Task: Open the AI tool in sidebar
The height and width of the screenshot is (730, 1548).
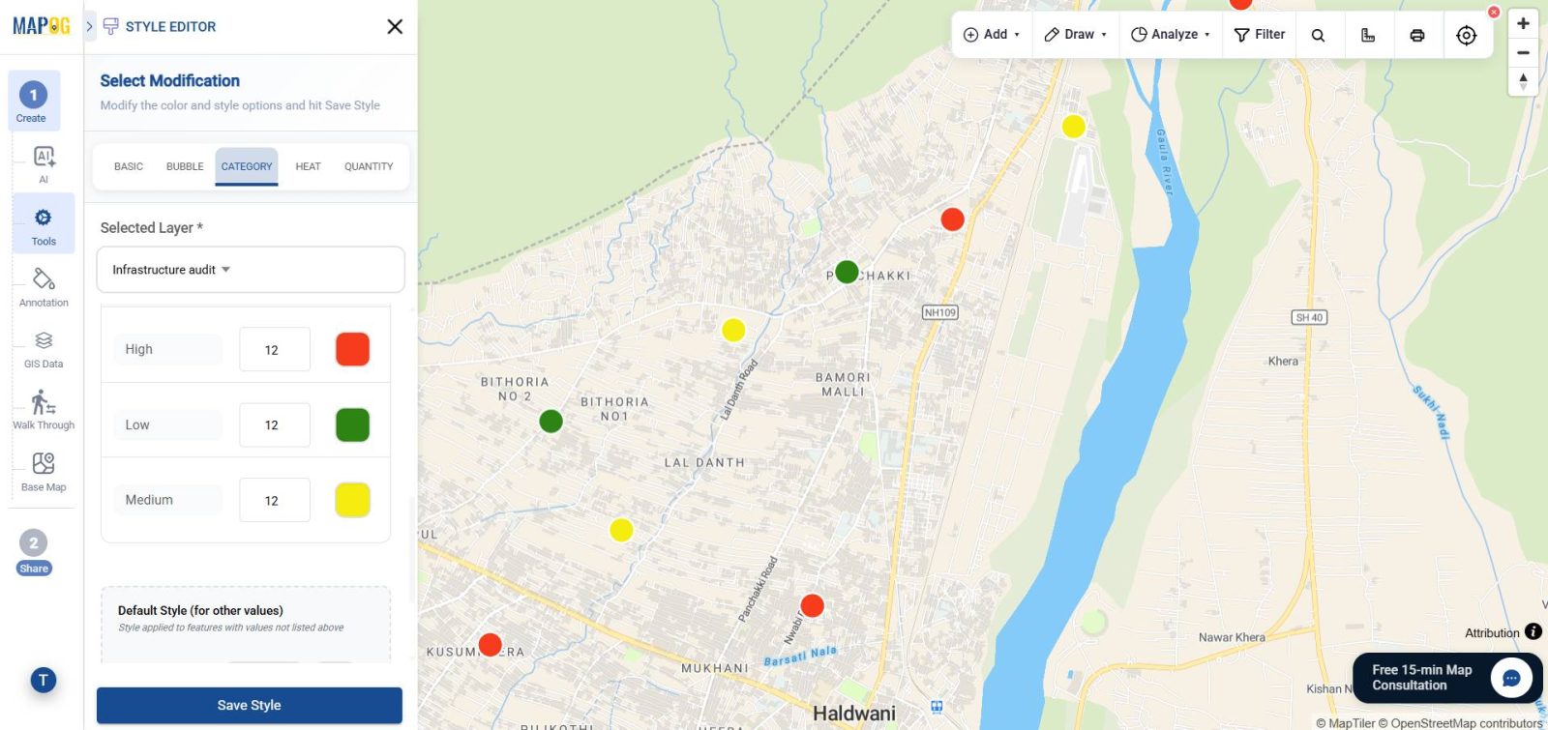Action: (44, 163)
